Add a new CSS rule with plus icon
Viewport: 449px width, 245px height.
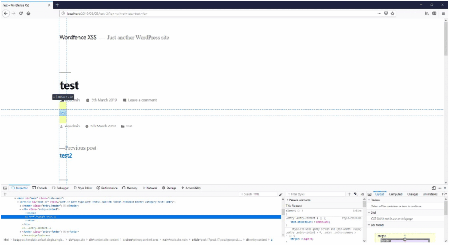349,194
